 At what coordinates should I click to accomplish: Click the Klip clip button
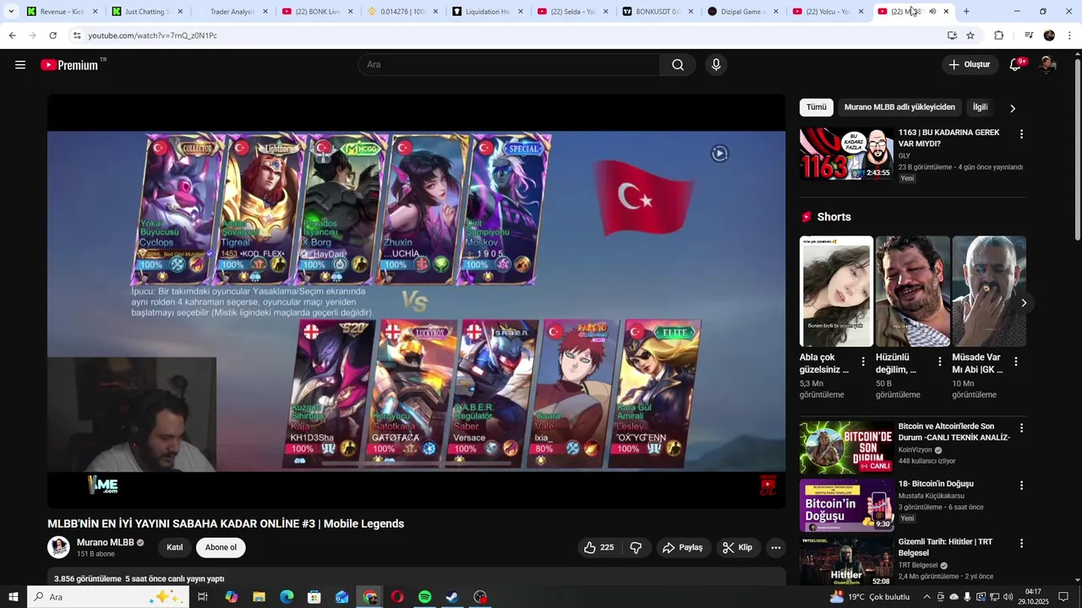pos(738,547)
